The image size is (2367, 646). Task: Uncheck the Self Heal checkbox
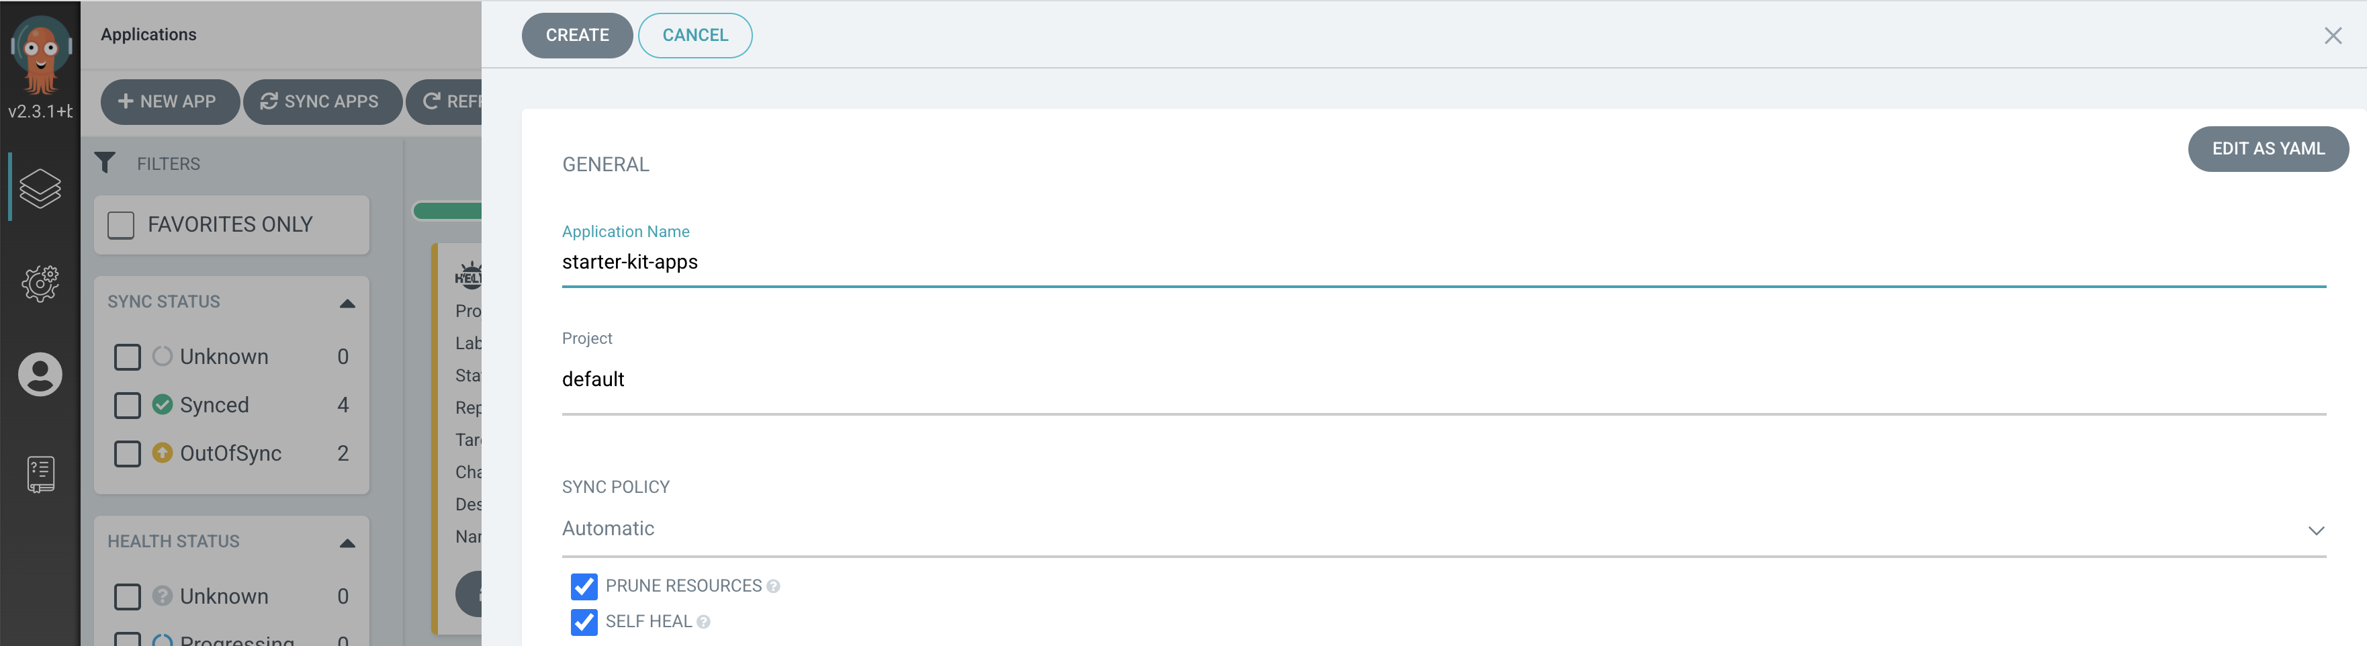pyautogui.click(x=584, y=622)
